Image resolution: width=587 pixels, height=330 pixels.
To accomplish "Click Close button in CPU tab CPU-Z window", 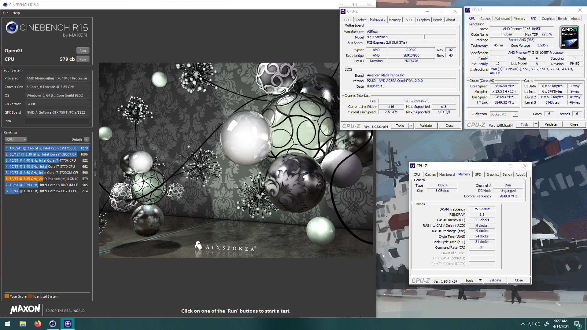I will click(x=574, y=124).
